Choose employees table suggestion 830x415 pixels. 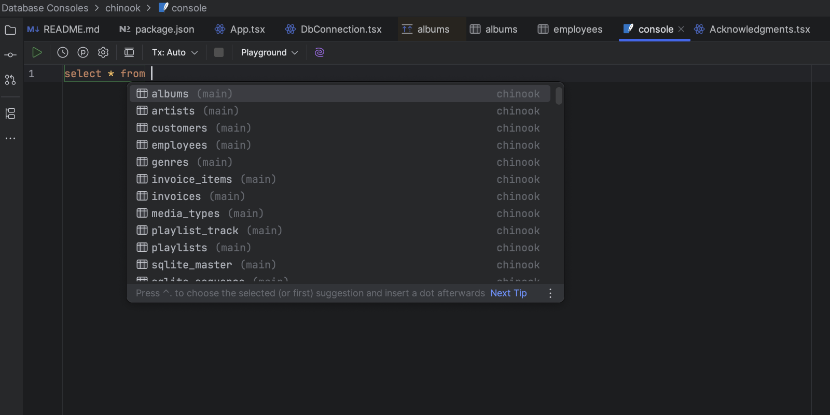click(x=340, y=145)
